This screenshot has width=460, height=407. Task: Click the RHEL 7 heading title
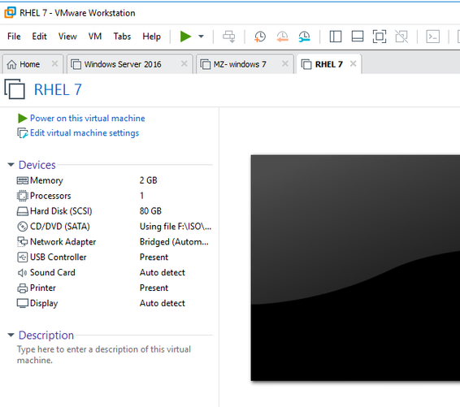[58, 89]
